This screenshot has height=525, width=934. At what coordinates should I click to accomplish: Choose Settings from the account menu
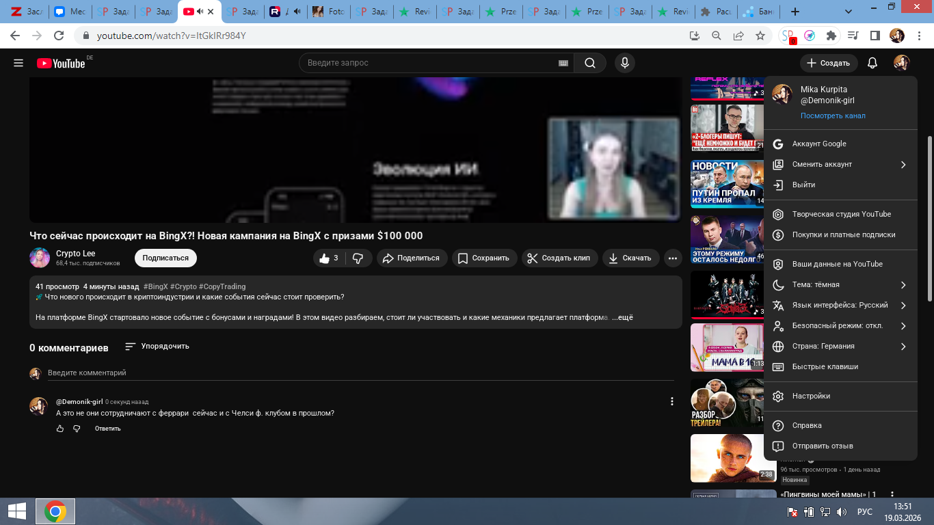click(811, 396)
